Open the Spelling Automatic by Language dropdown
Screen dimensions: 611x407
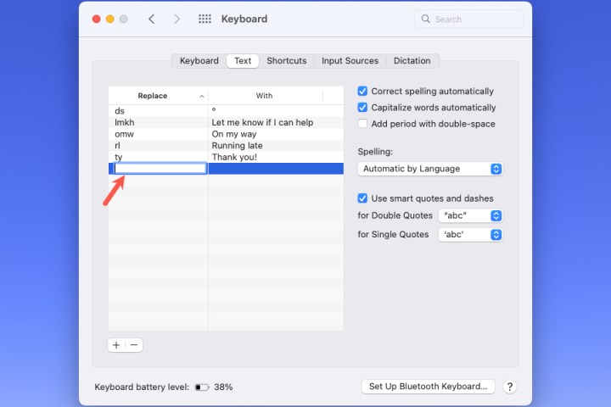click(430, 169)
